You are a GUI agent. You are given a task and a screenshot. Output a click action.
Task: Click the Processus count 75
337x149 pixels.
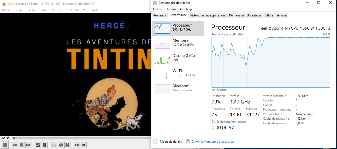[214, 115]
